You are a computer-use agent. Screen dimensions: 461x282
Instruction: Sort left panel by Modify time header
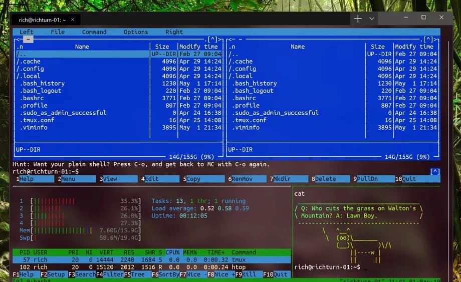pyautogui.click(x=198, y=47)
